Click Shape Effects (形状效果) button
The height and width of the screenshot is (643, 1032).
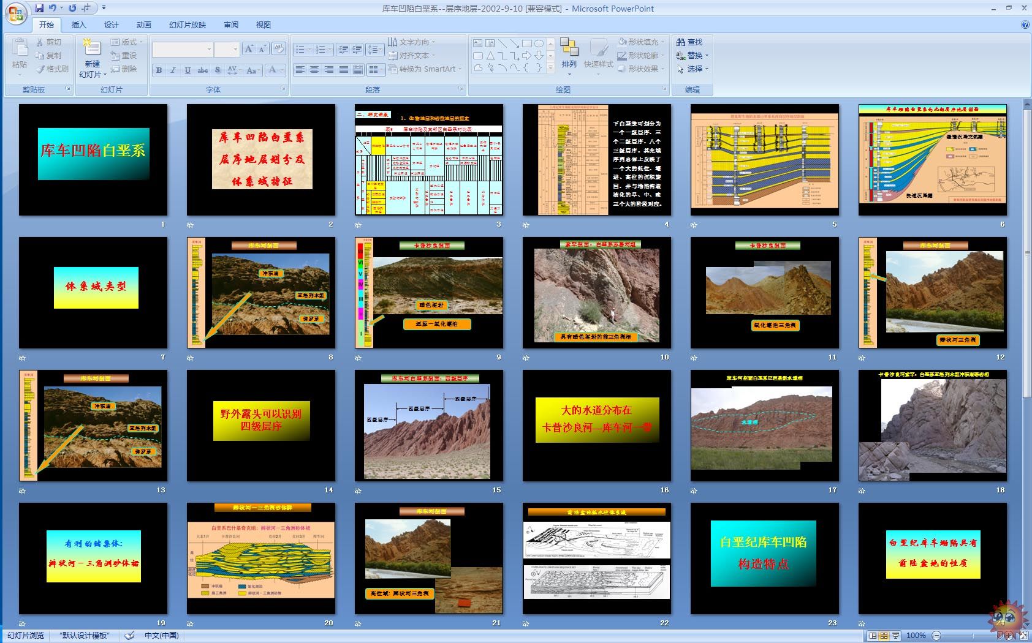pyautogui.click(x=641, y=69)
